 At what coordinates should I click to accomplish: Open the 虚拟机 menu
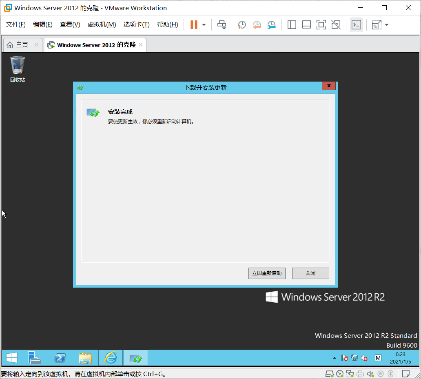click(102, 24)
